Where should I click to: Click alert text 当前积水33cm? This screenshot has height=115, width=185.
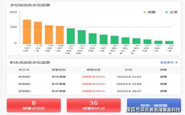pyautogui.click(x=93, y=84)
